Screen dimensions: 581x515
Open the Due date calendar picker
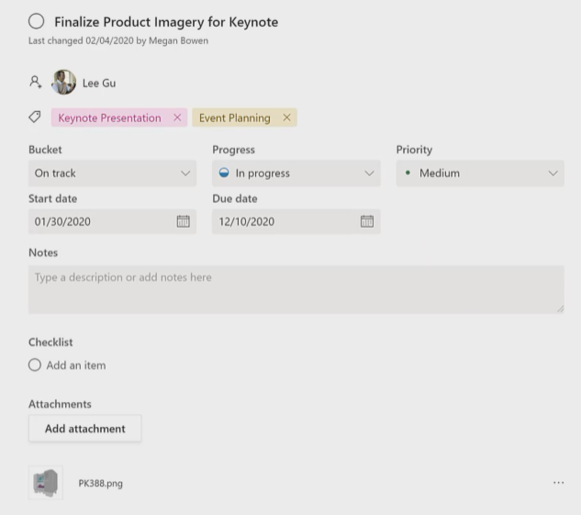click(367, 221)
